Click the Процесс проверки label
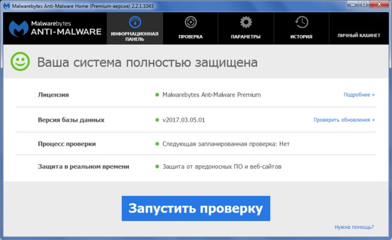Viewport: 392px width, 240px height. [67, 144]
